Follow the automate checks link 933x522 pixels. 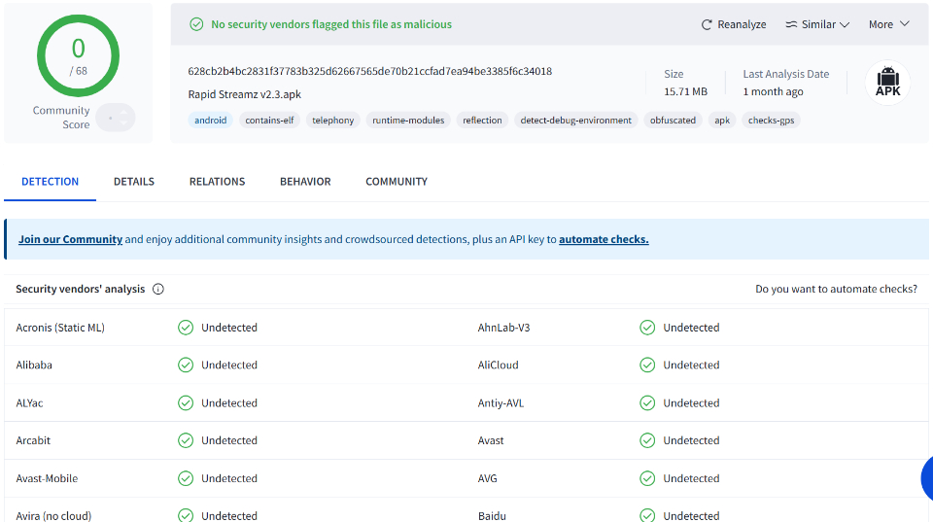[604, 239]
